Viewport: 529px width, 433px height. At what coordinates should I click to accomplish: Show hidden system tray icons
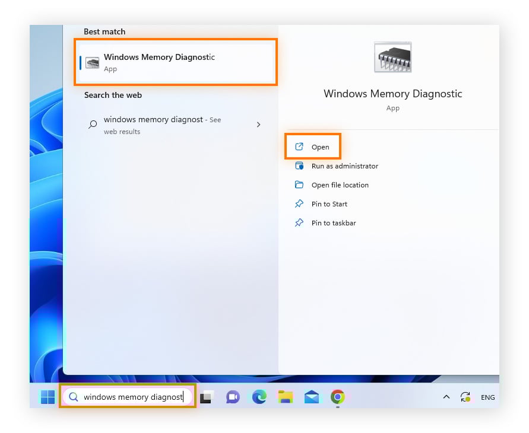pyautogui.click(x=446, y=397)
